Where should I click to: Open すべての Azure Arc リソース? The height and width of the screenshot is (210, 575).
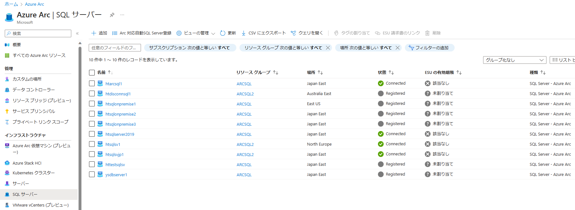tap(39, 56)
